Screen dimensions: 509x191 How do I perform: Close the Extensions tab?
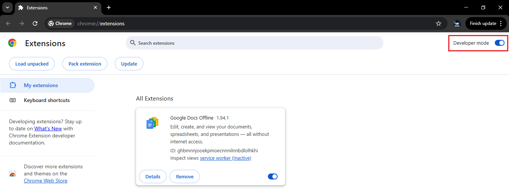click(x=96, y=7)
